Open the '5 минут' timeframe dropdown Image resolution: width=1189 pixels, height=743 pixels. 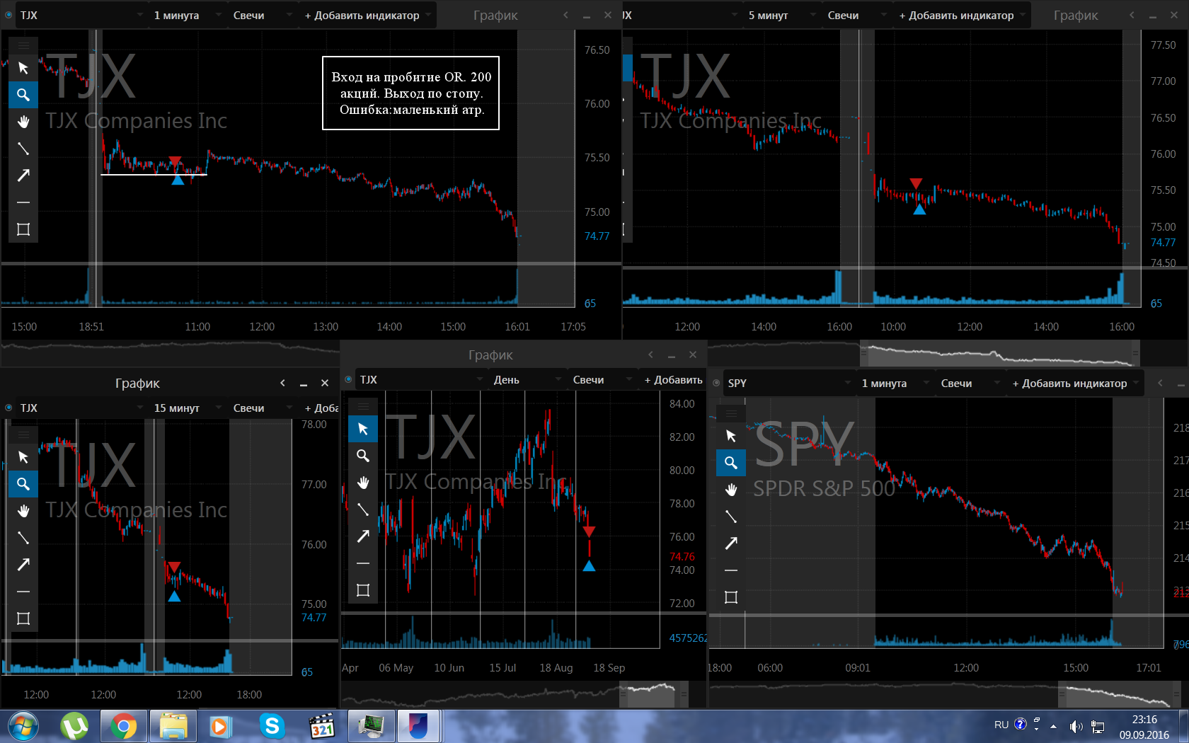tap(782, 15)
